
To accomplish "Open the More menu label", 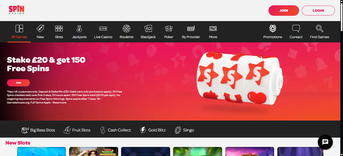I will [213, 37].
